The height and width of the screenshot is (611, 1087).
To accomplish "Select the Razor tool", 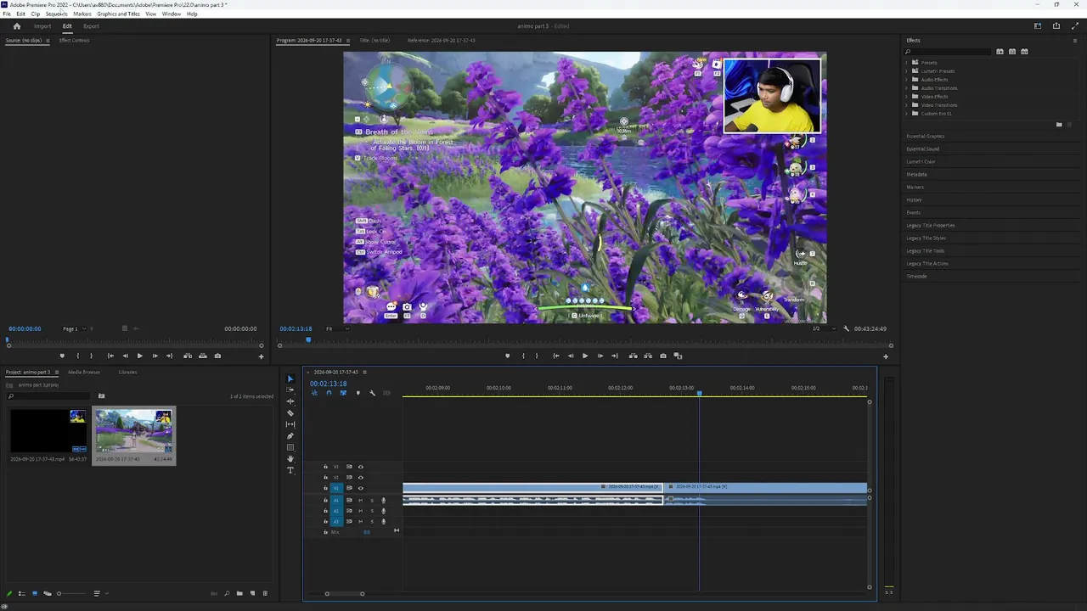I will click(x=290, y=413).
